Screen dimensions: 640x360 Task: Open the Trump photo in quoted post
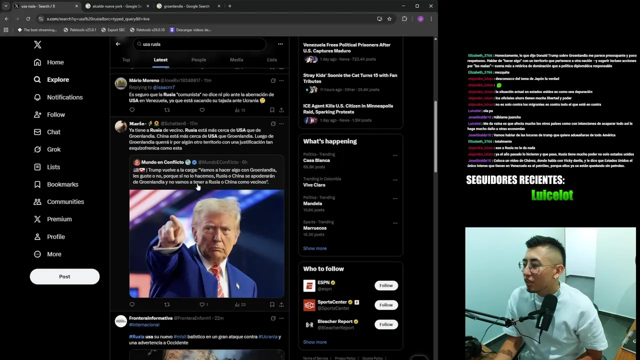coord(206,243)
